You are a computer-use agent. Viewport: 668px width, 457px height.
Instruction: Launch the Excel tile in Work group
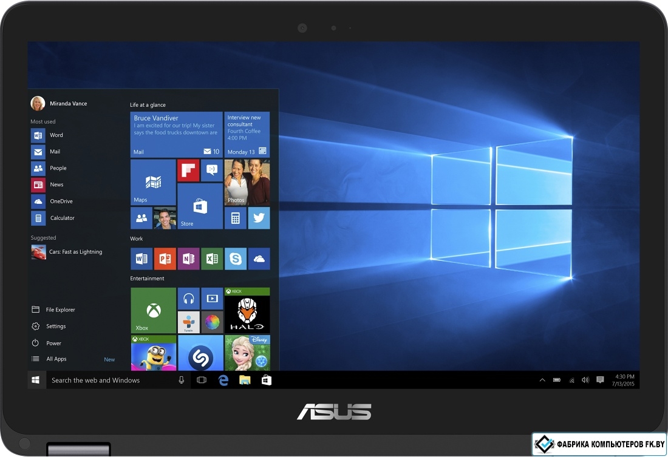(212, 259)
